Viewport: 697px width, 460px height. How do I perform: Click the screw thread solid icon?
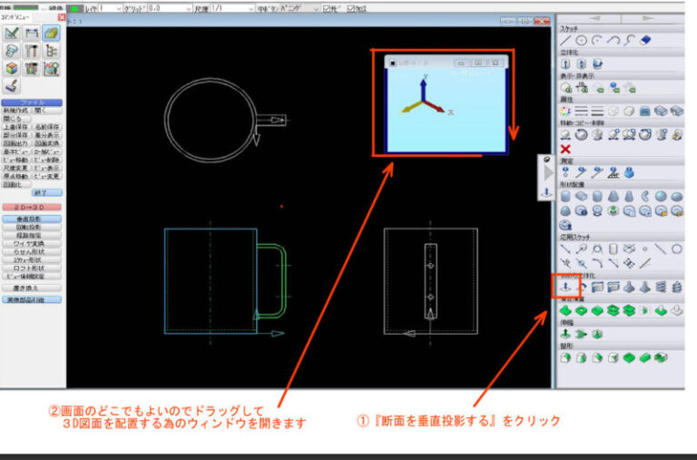677,287
